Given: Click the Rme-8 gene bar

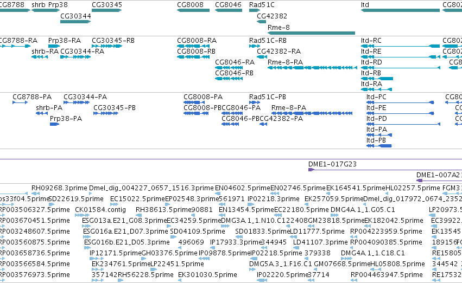Looking at the screenshot, I should pos(312,33).
